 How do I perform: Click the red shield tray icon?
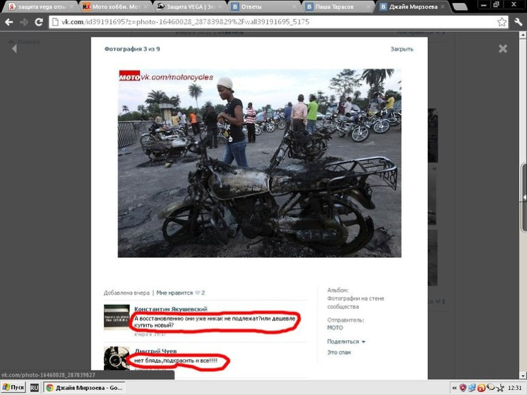[x=463, y=388]
